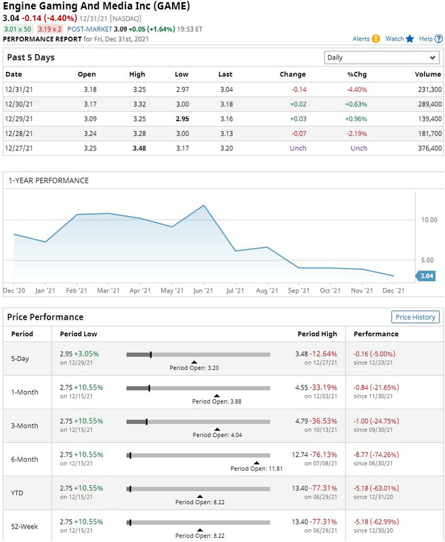Click the volume value 376,400

coord(430,148)
